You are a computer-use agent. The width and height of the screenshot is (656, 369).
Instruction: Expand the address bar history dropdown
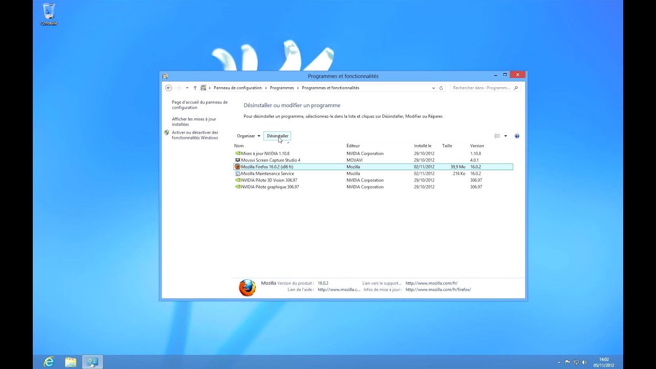coord(434,88)
